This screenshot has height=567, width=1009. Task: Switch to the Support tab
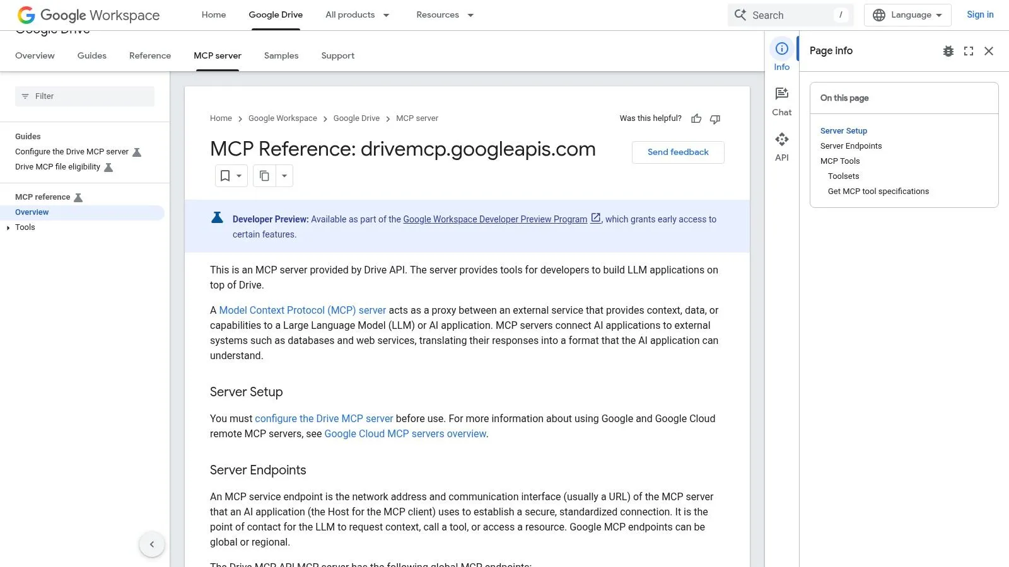pos(338,55)
